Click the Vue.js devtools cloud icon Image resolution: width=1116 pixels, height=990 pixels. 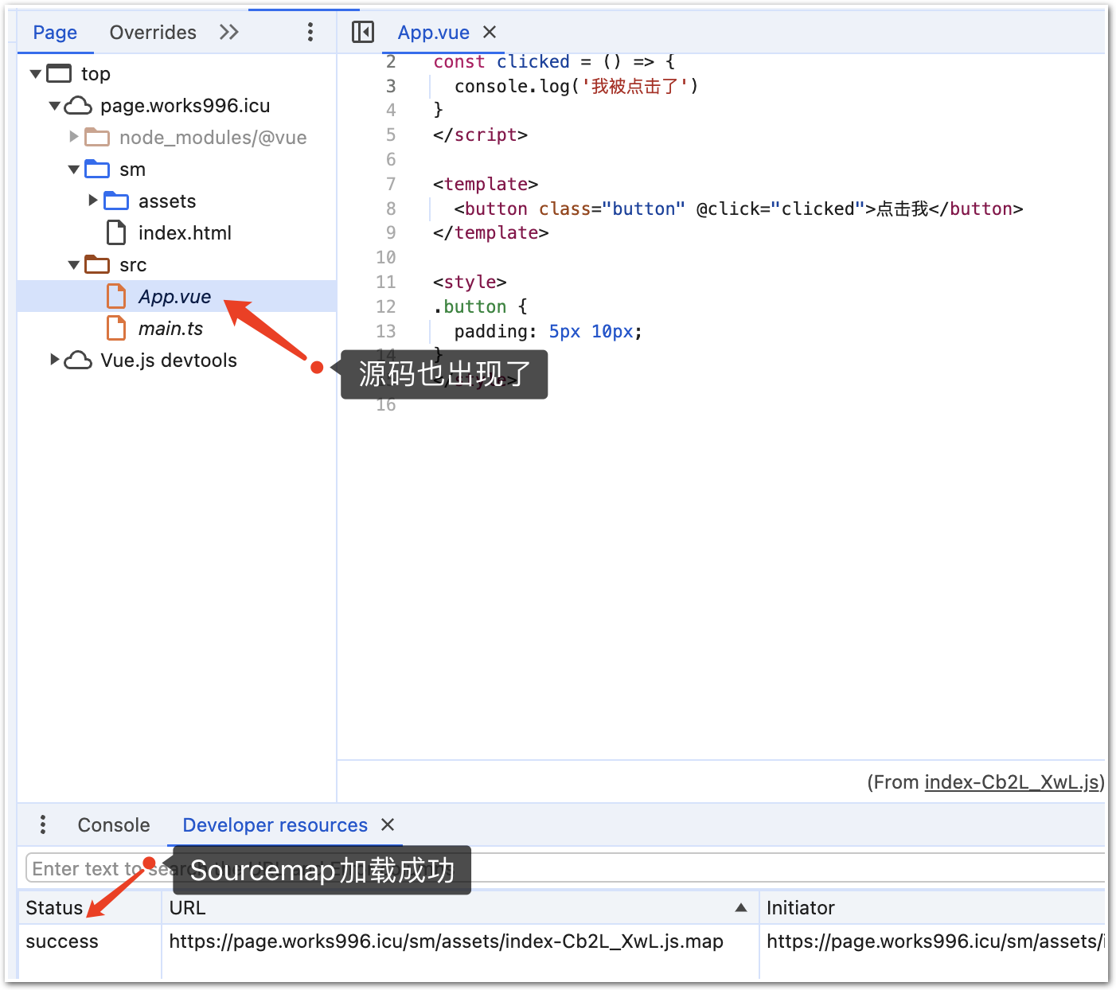coord(78,361)
